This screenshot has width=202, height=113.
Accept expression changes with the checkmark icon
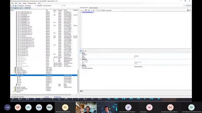point(81,10)
